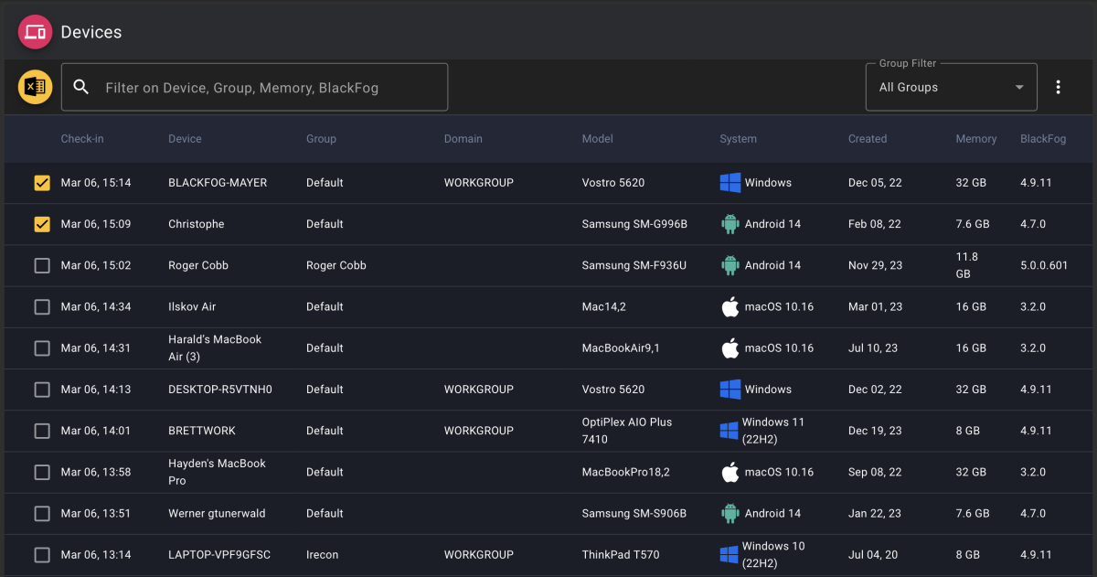Sort by the Device column header

point(185,139)
